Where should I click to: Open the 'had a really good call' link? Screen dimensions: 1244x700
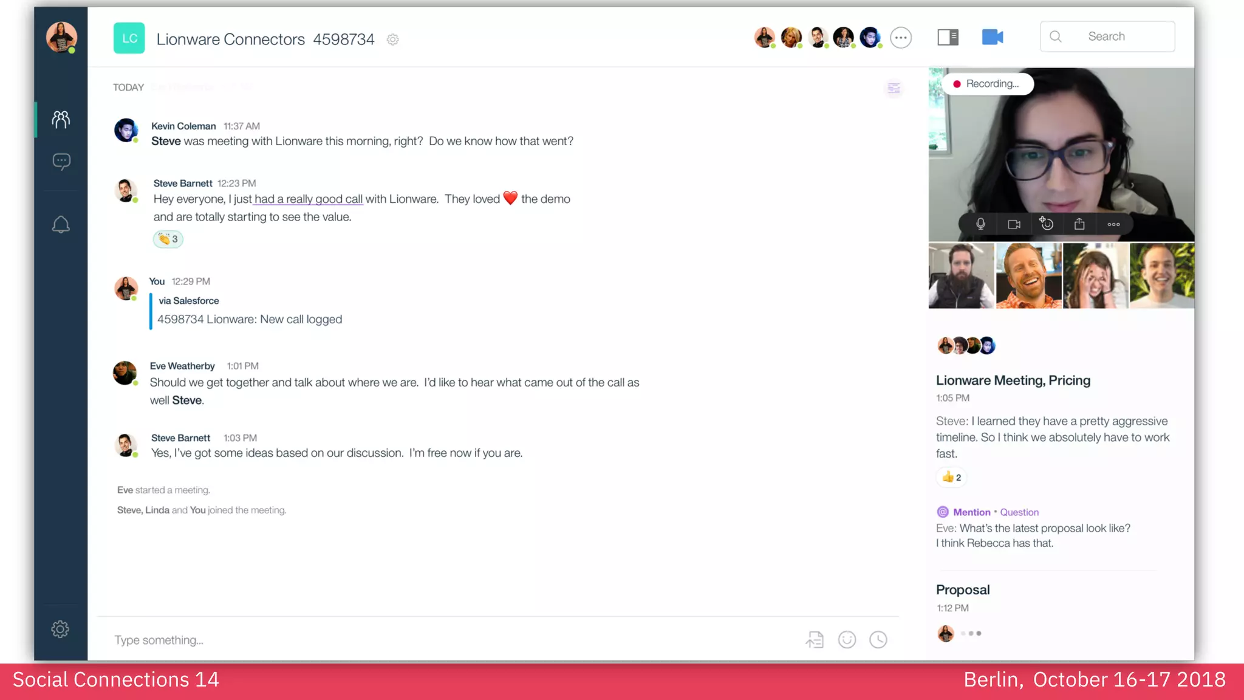309,199
